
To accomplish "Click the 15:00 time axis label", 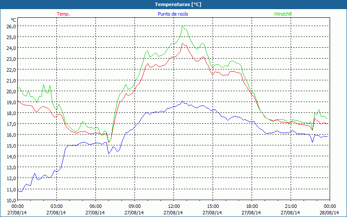I will [x=213, y=207].
